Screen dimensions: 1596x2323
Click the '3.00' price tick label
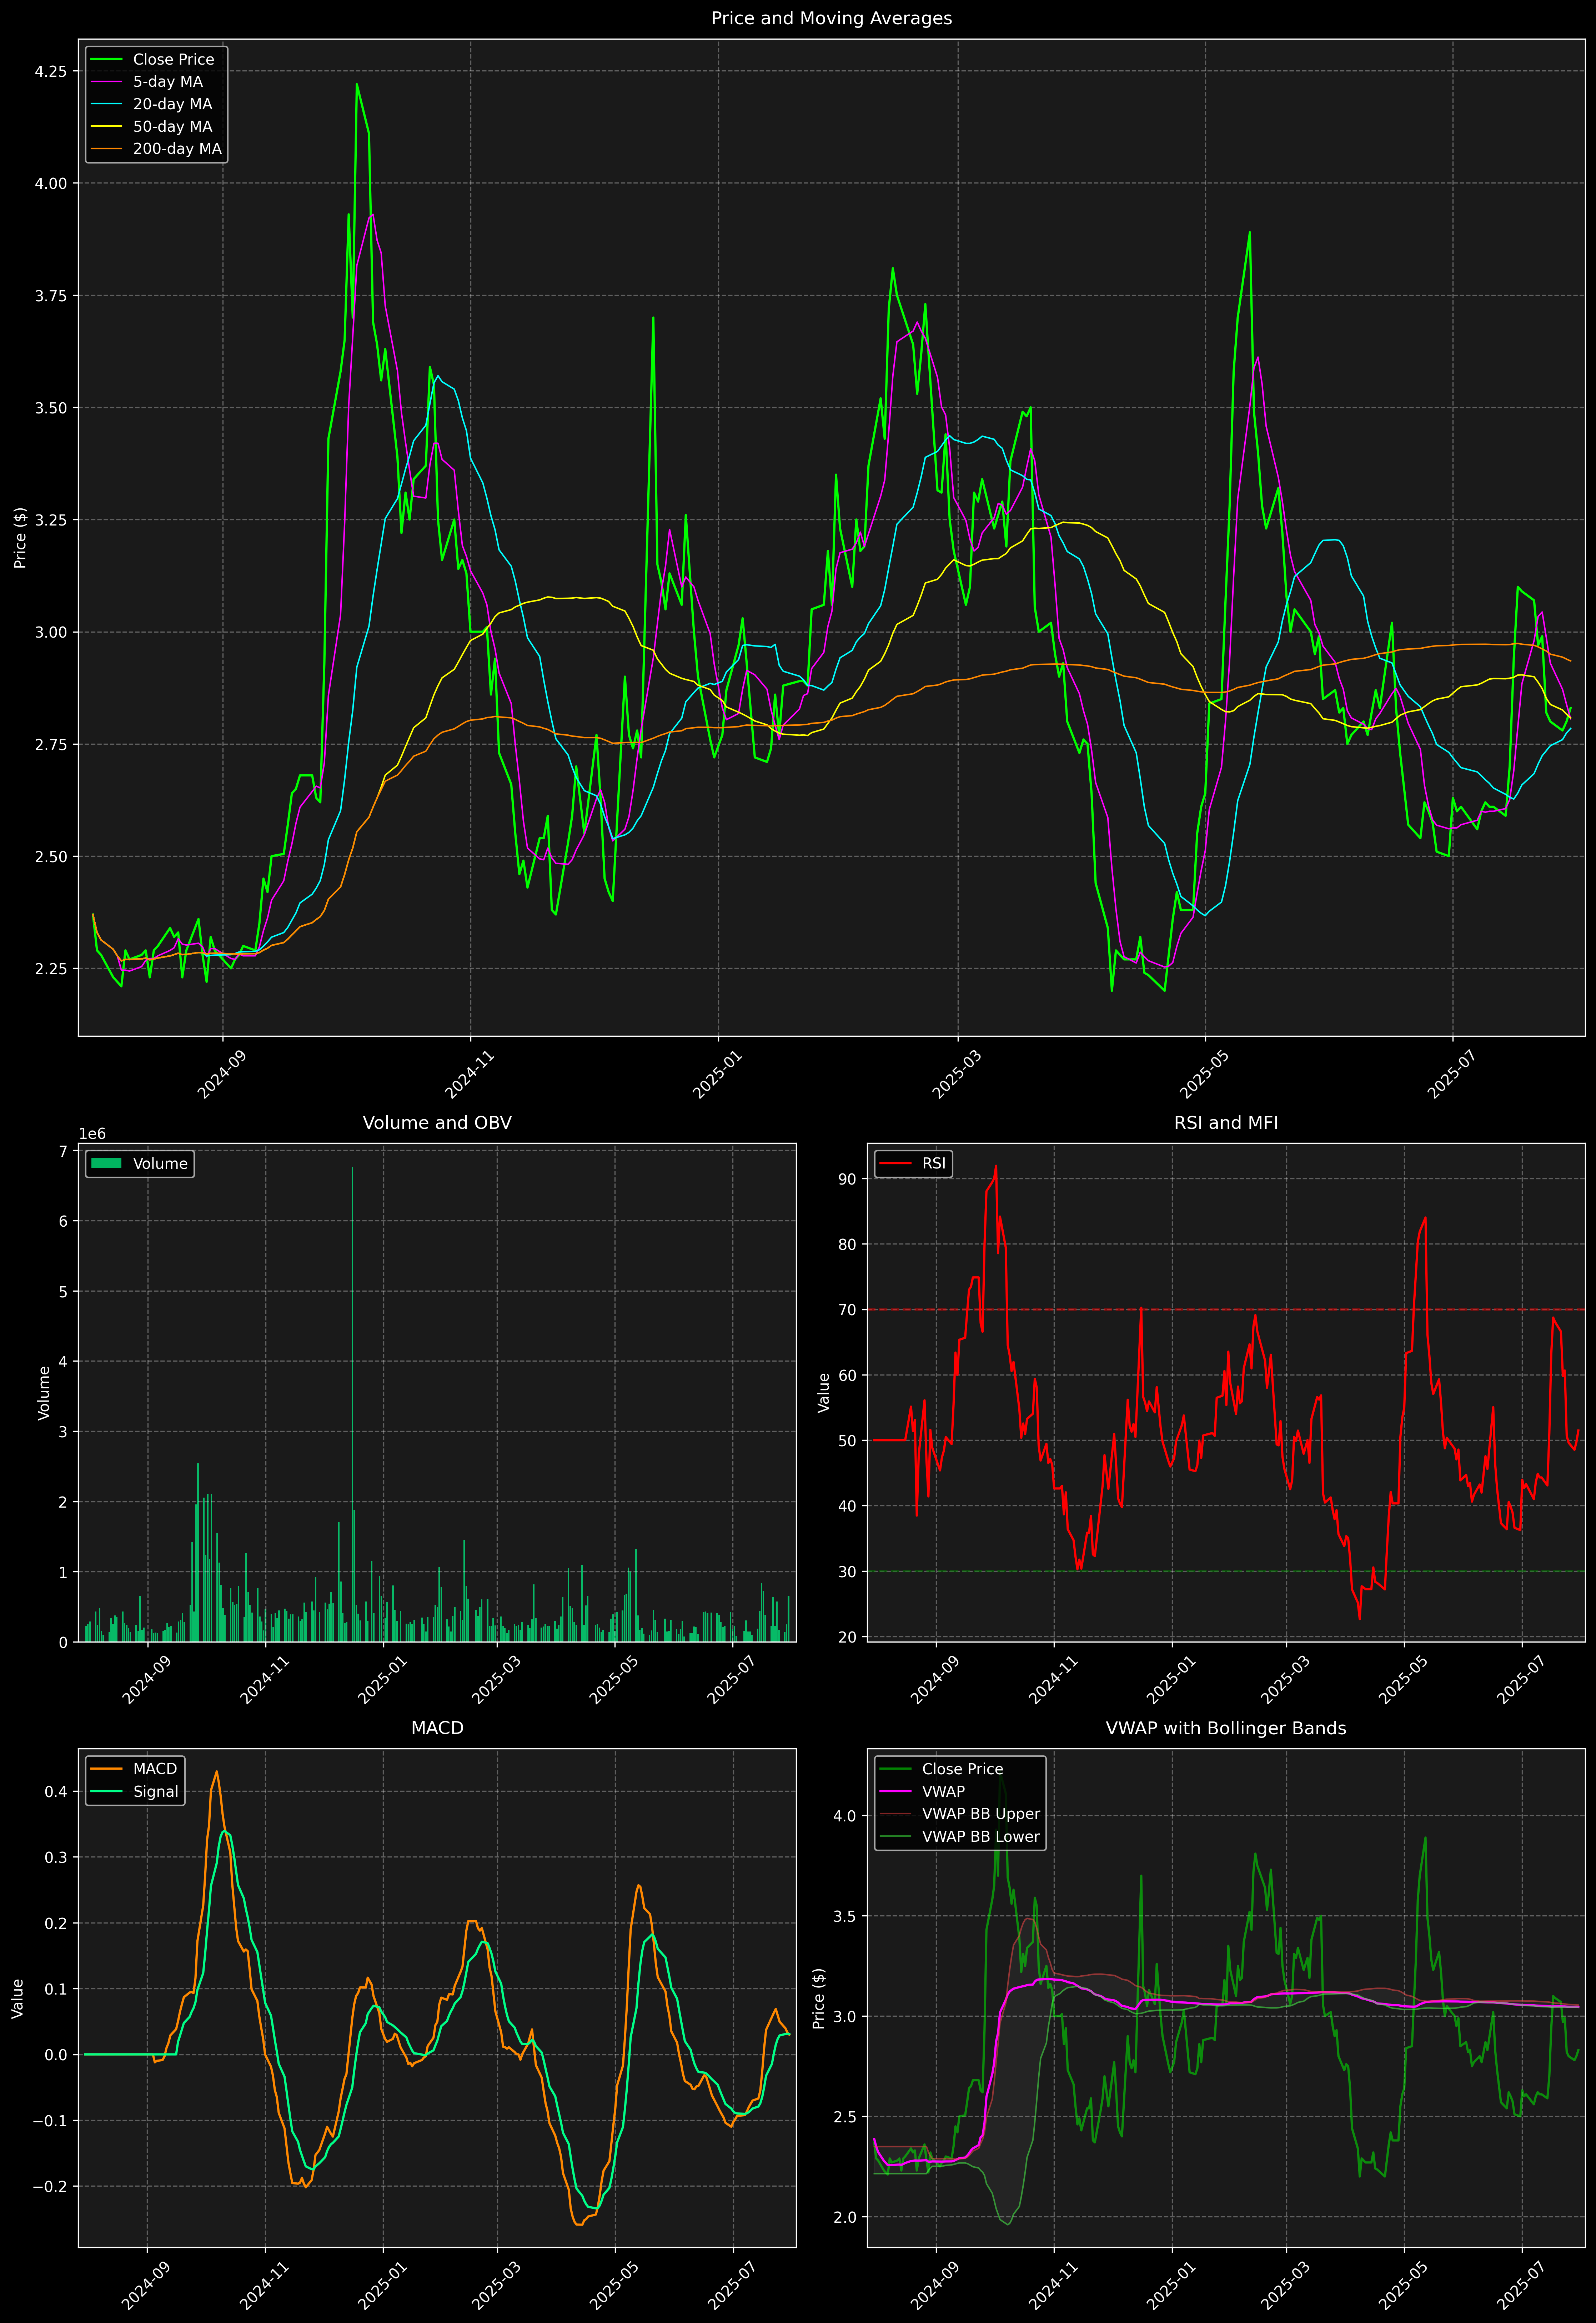coord(51,632)
